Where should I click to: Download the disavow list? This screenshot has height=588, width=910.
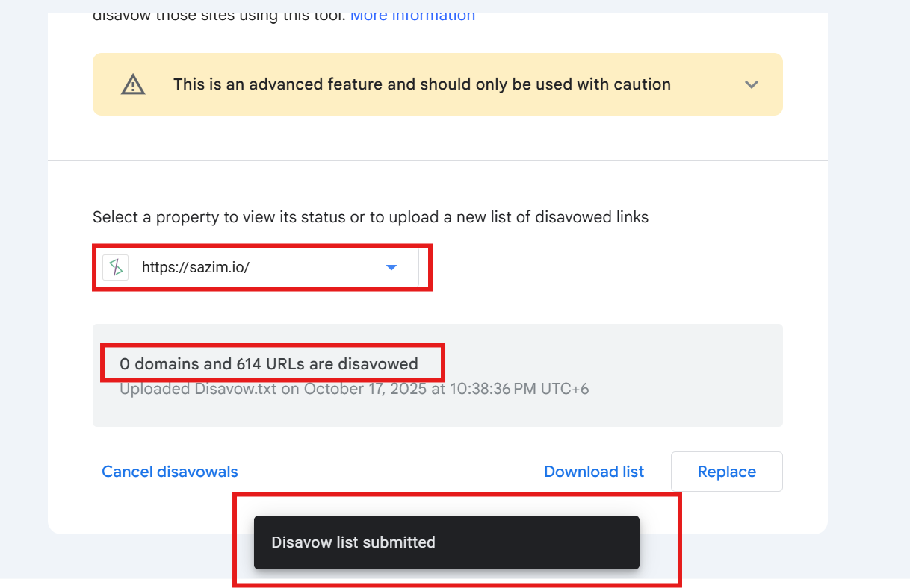pos(594,472)
